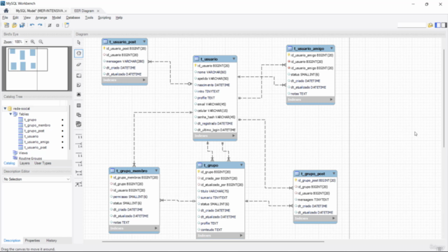Choose the routine group tool

click(79, 125)
